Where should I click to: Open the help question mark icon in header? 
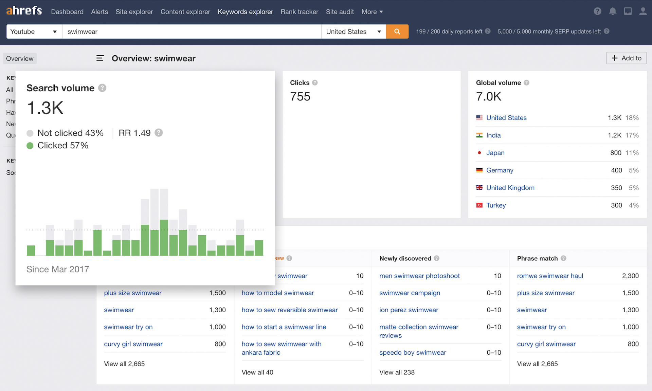(598, 12)
